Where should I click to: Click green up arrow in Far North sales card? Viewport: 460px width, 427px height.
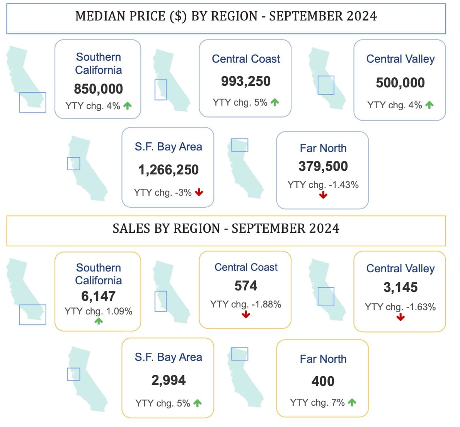pyautogui.click(x=352, y=403)
